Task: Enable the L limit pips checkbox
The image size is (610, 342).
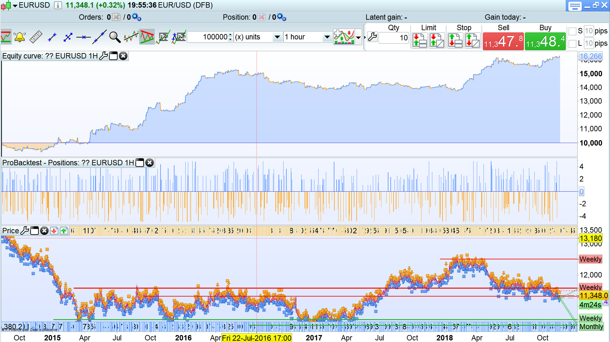Action: pyautogui.click(x=572, y=43)
